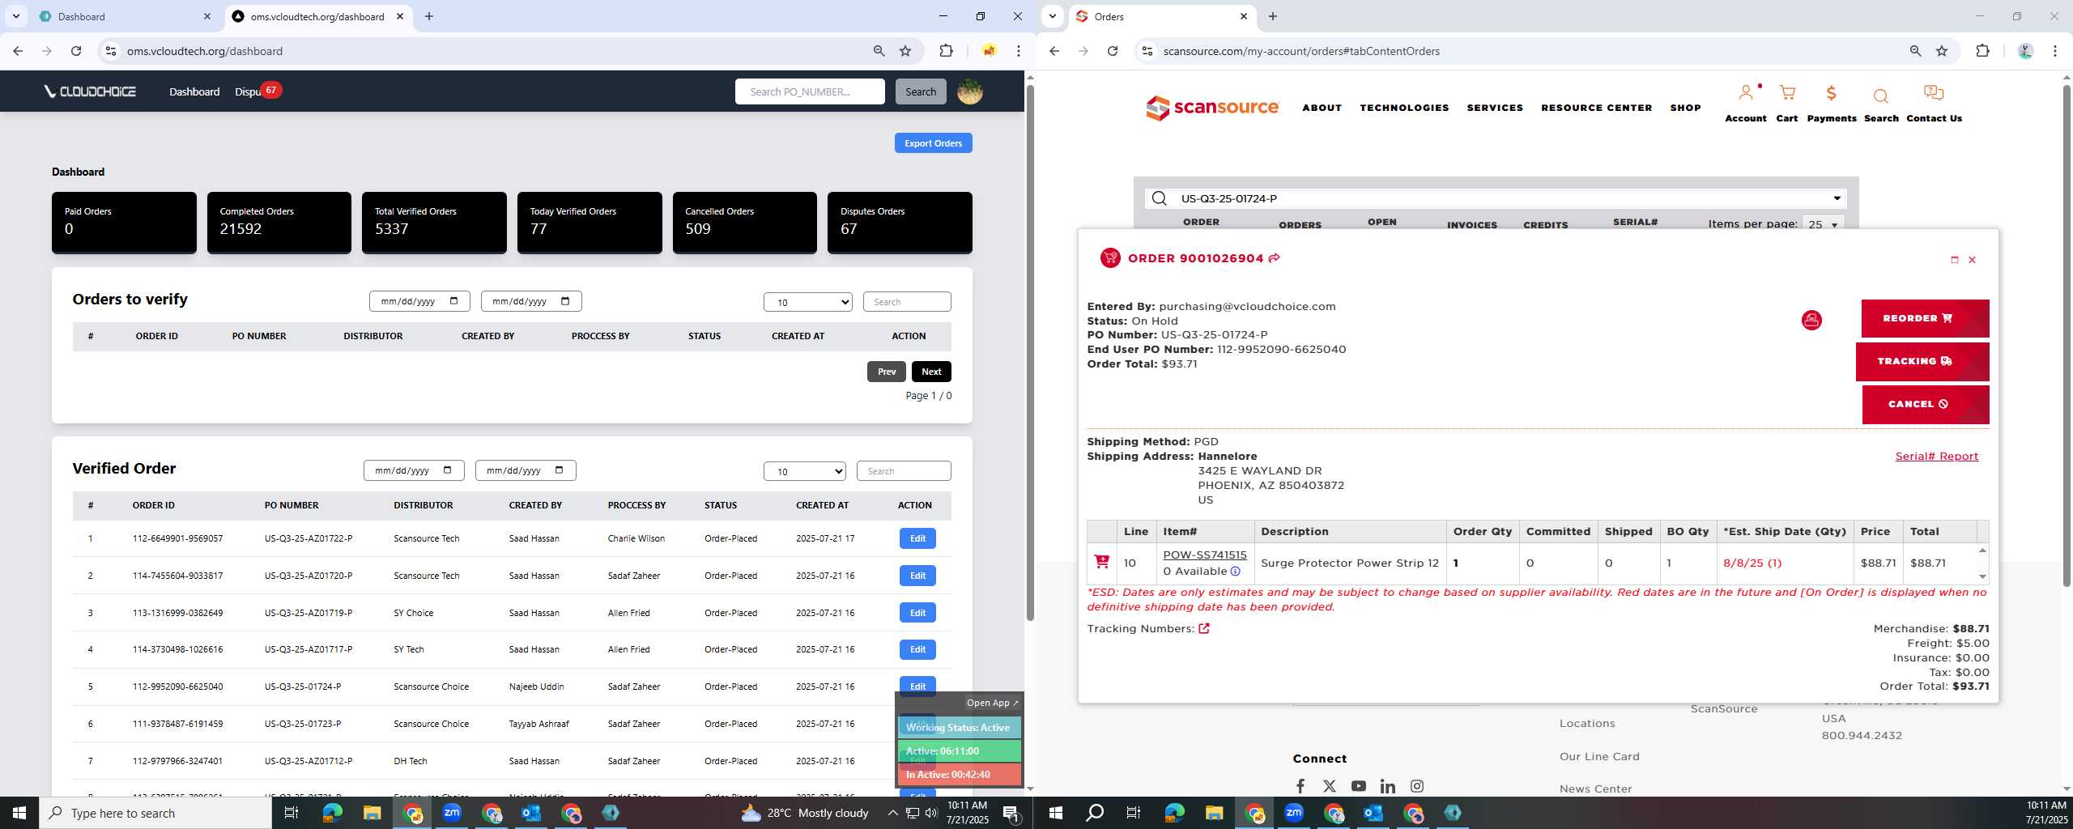Viewport: 2073px width, 829px height.
Task: Close the Order 9001026904 popup
Action: 1972,260
